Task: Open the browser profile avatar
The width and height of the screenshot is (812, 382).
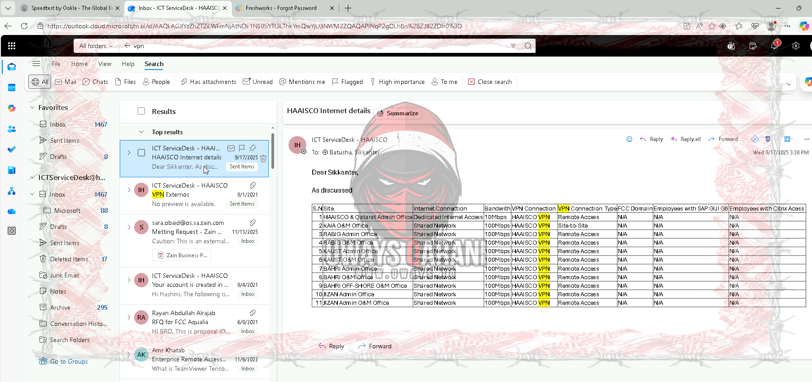Action: coord(772,26)
